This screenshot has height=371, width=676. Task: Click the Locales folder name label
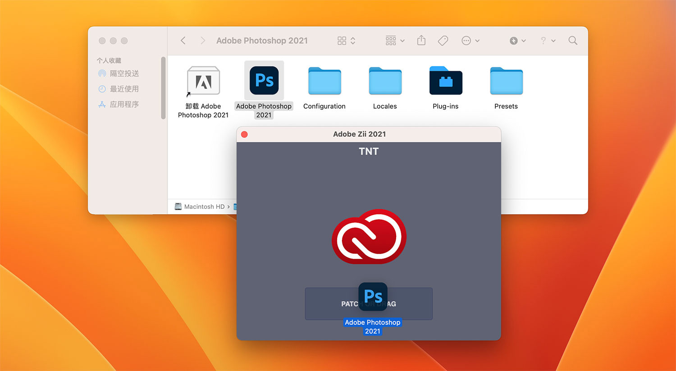385,106
